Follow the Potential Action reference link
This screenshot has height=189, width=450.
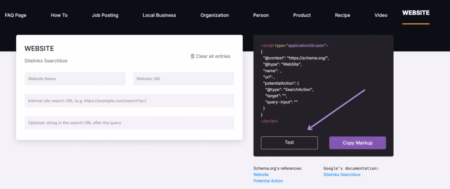click(268, 181)
